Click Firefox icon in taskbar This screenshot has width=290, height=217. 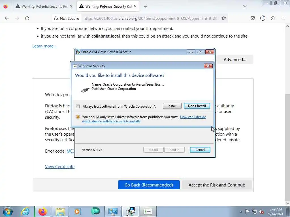point(43,211)
